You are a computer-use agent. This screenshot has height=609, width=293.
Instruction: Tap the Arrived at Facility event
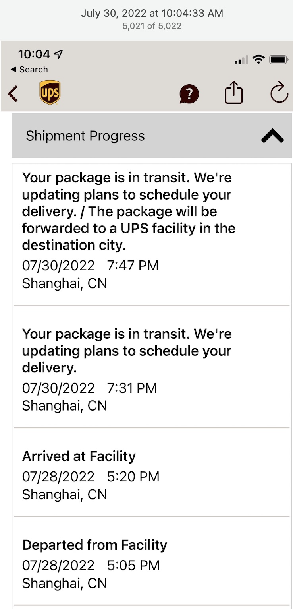click(152, 472)
